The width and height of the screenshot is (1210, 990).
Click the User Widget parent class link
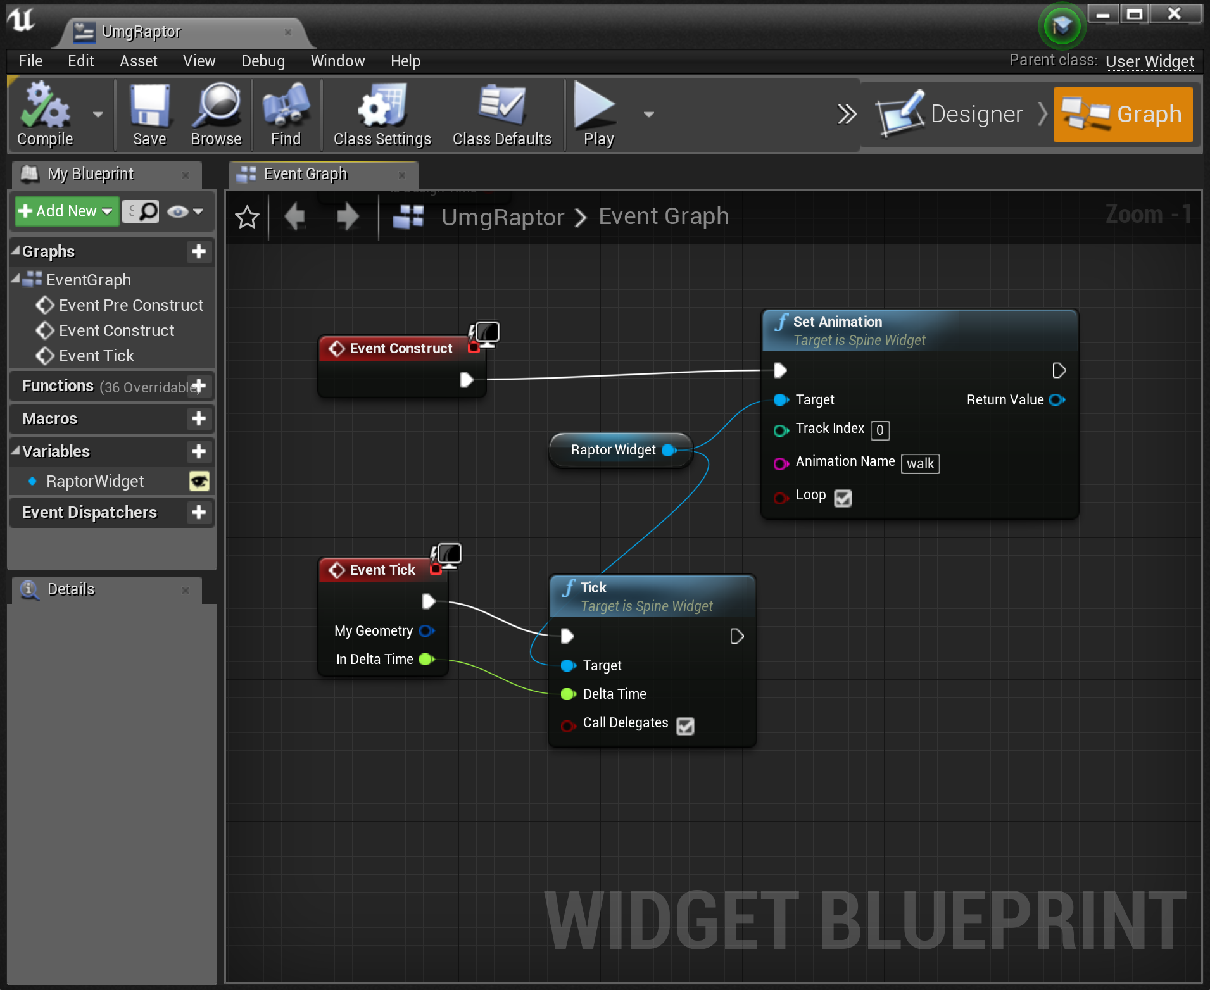(1149, 61)
